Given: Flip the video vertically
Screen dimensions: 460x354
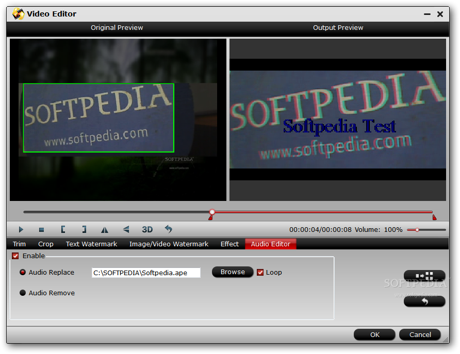Looking at the screenshot, I should 126,229.
